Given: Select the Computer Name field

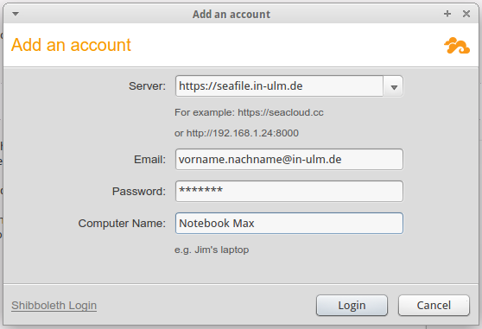Looking at the screenshot, I should (289, 224).
